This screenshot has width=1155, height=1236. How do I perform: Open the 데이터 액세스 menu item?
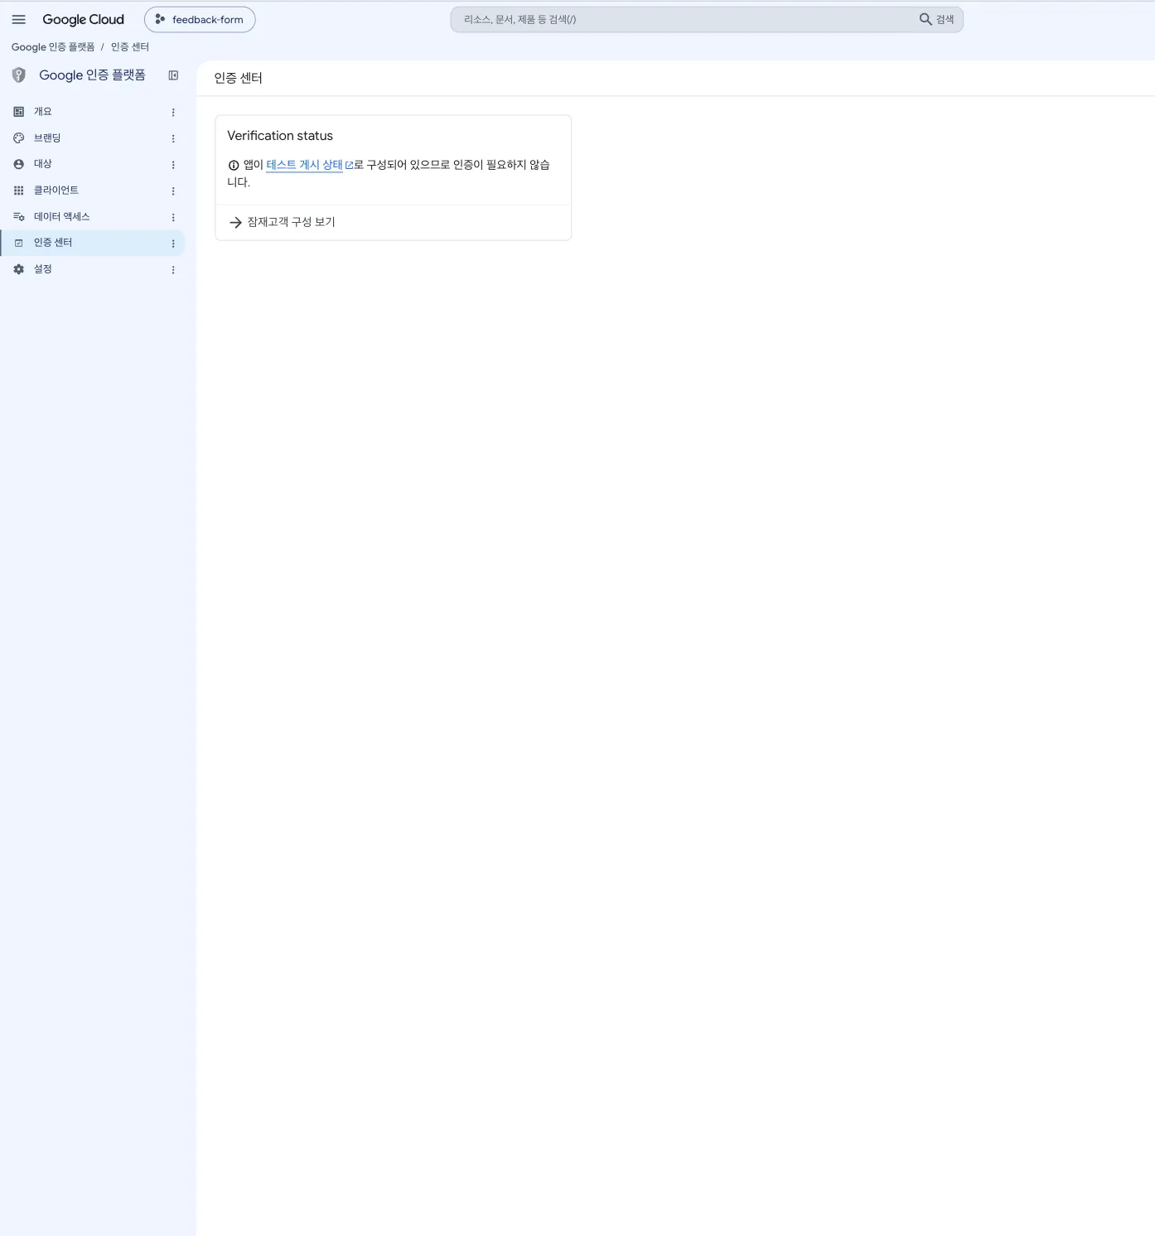tap(92, 217)
